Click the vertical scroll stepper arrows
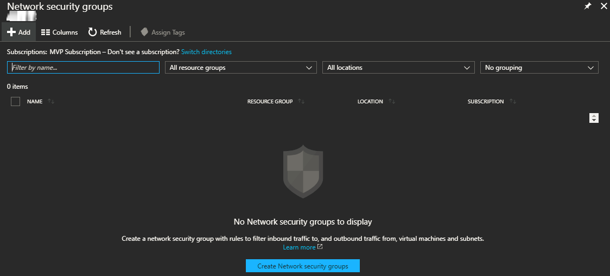Image resolution: width=610 pixels, height=276 pixels. (x=594, y=118)
